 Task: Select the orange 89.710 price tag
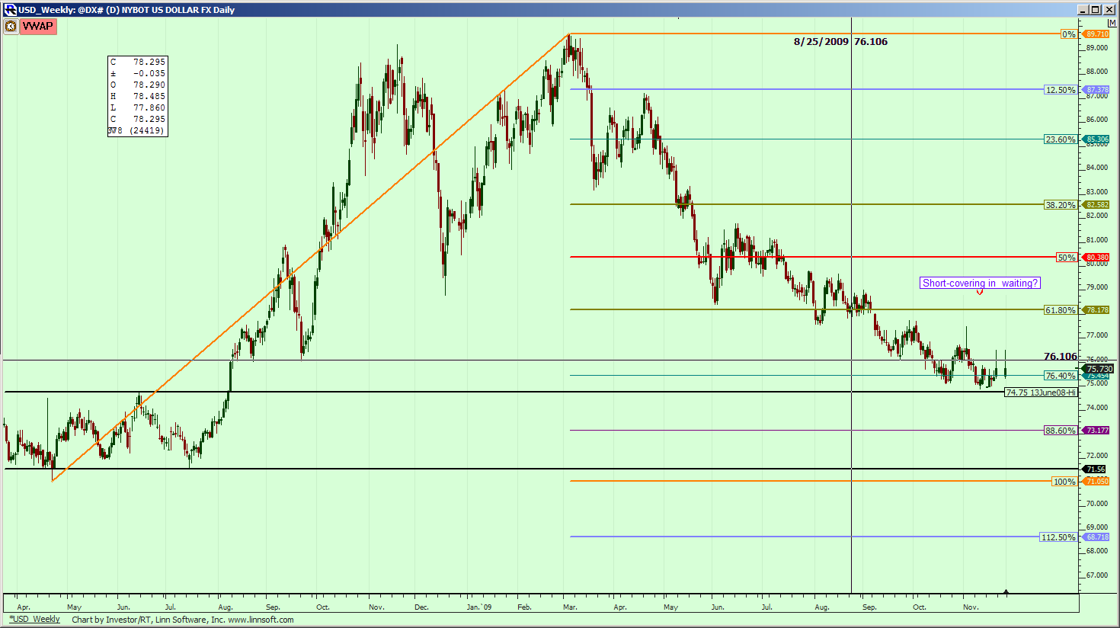pyautogui.click(x=1097, y=34)
